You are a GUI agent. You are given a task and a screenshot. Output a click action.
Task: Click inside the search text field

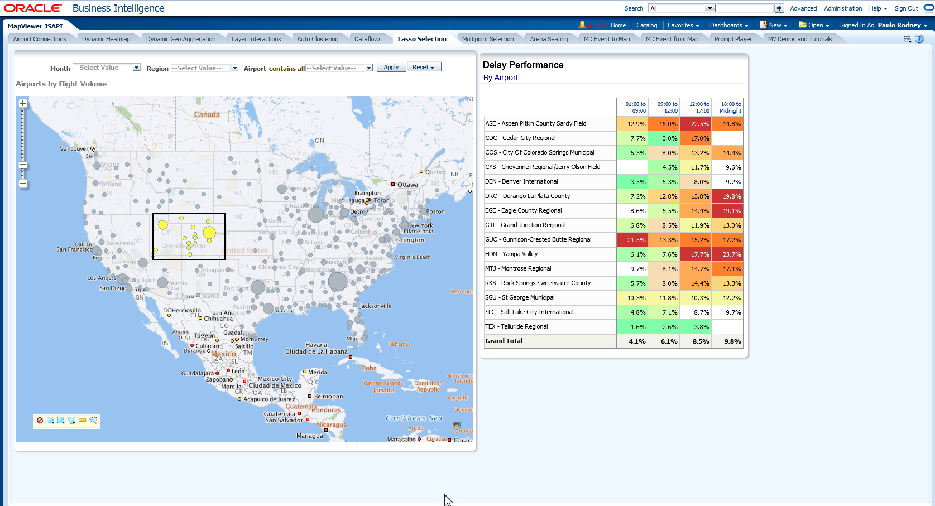pyautogui.click(x=745, y=8)
